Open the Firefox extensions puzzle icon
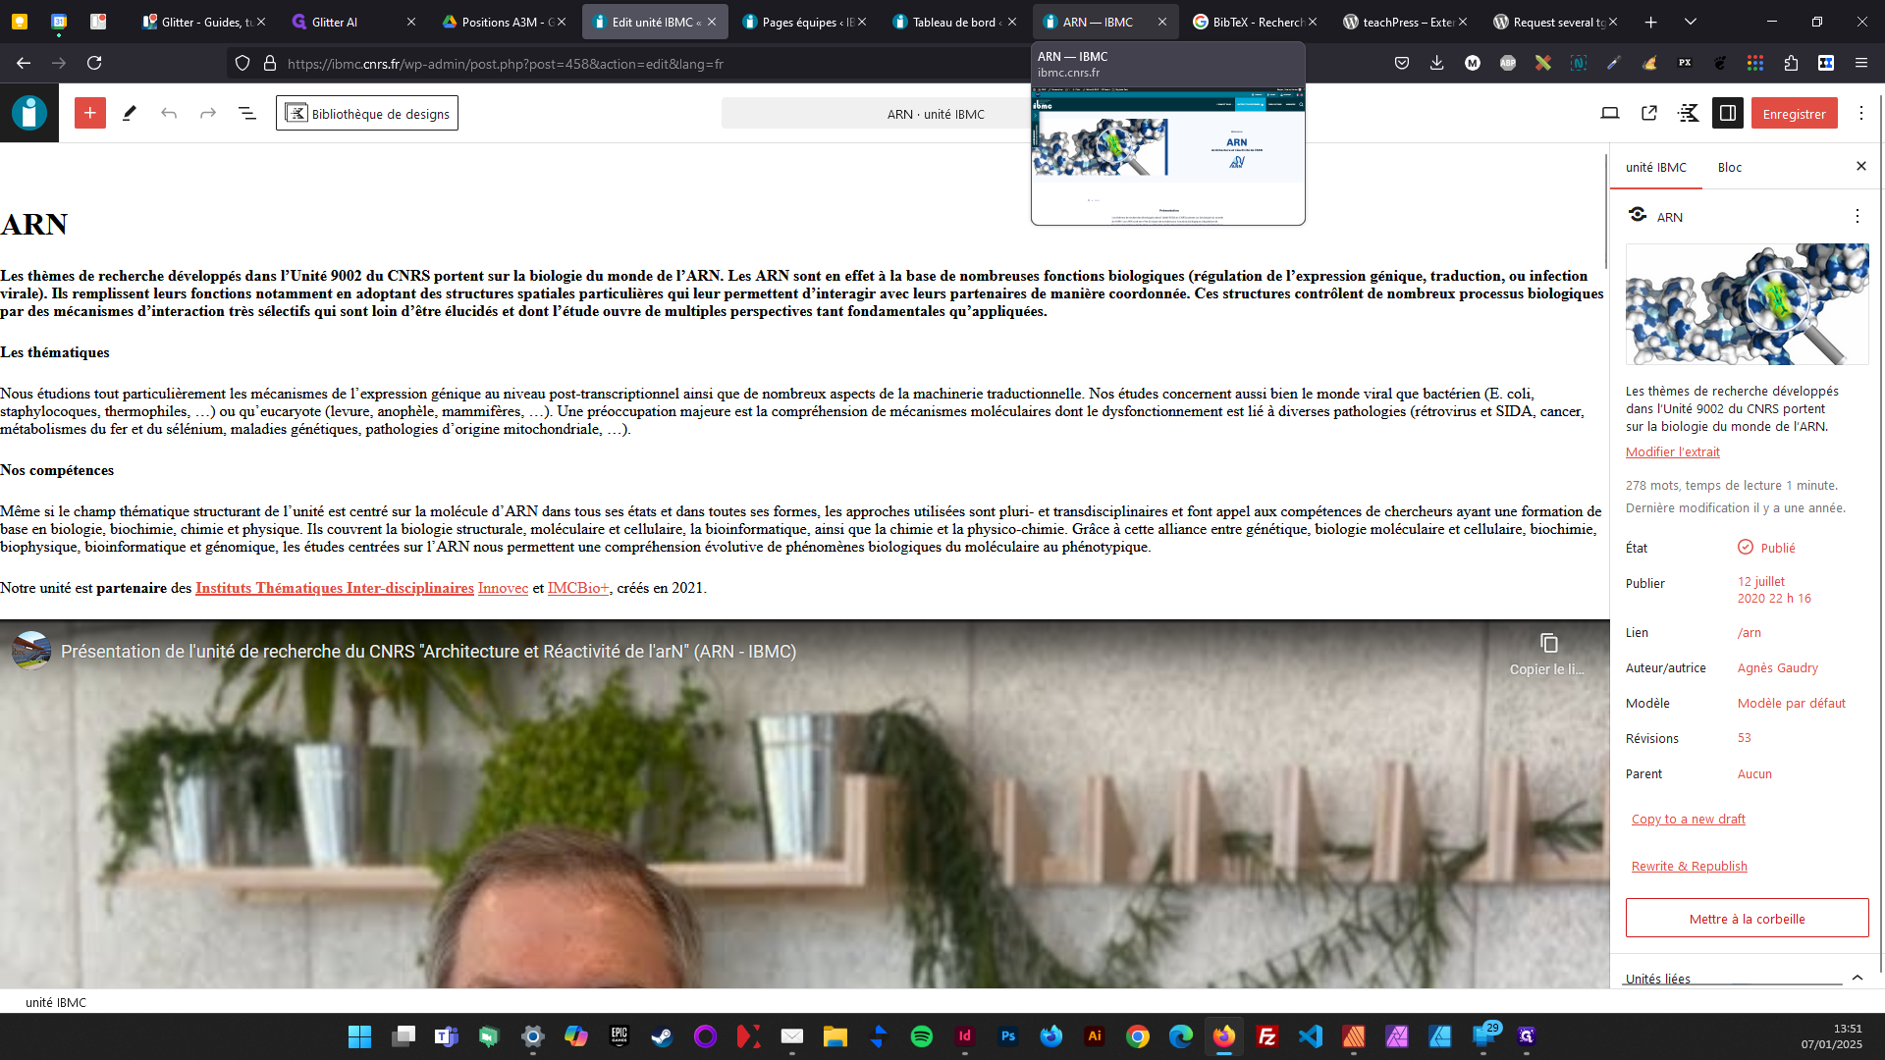The image size is (1885, 1060). point(1791,63)
